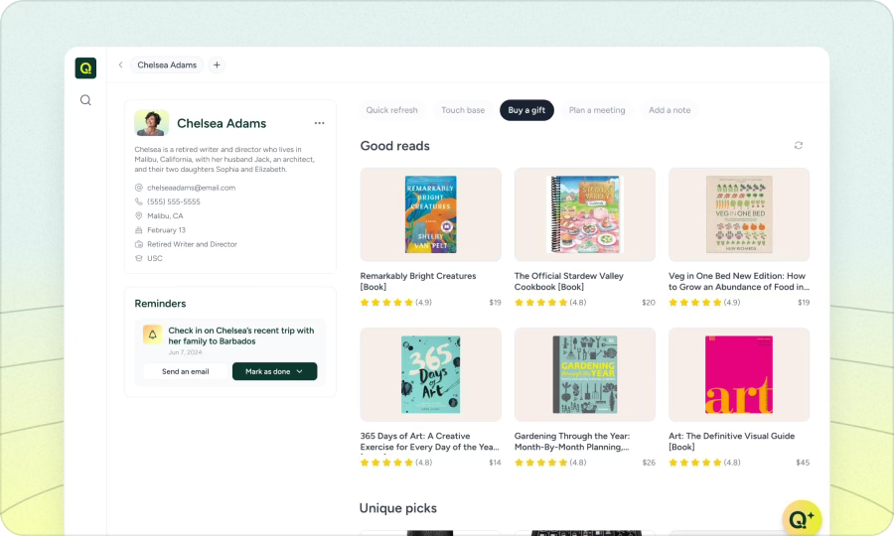Open Remarkably Bright Creatures book cover
The width and height of the screenshot is (894, 536).
point(430,214)
